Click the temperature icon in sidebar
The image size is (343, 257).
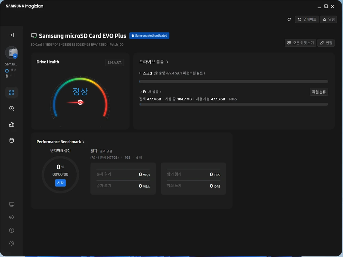(x=7, y=76)
